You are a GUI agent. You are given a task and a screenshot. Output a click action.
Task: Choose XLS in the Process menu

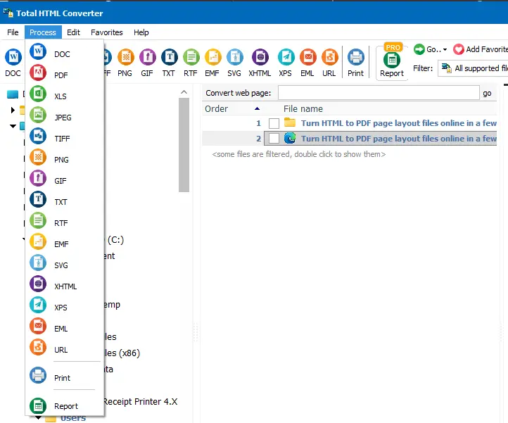point(64,96)
